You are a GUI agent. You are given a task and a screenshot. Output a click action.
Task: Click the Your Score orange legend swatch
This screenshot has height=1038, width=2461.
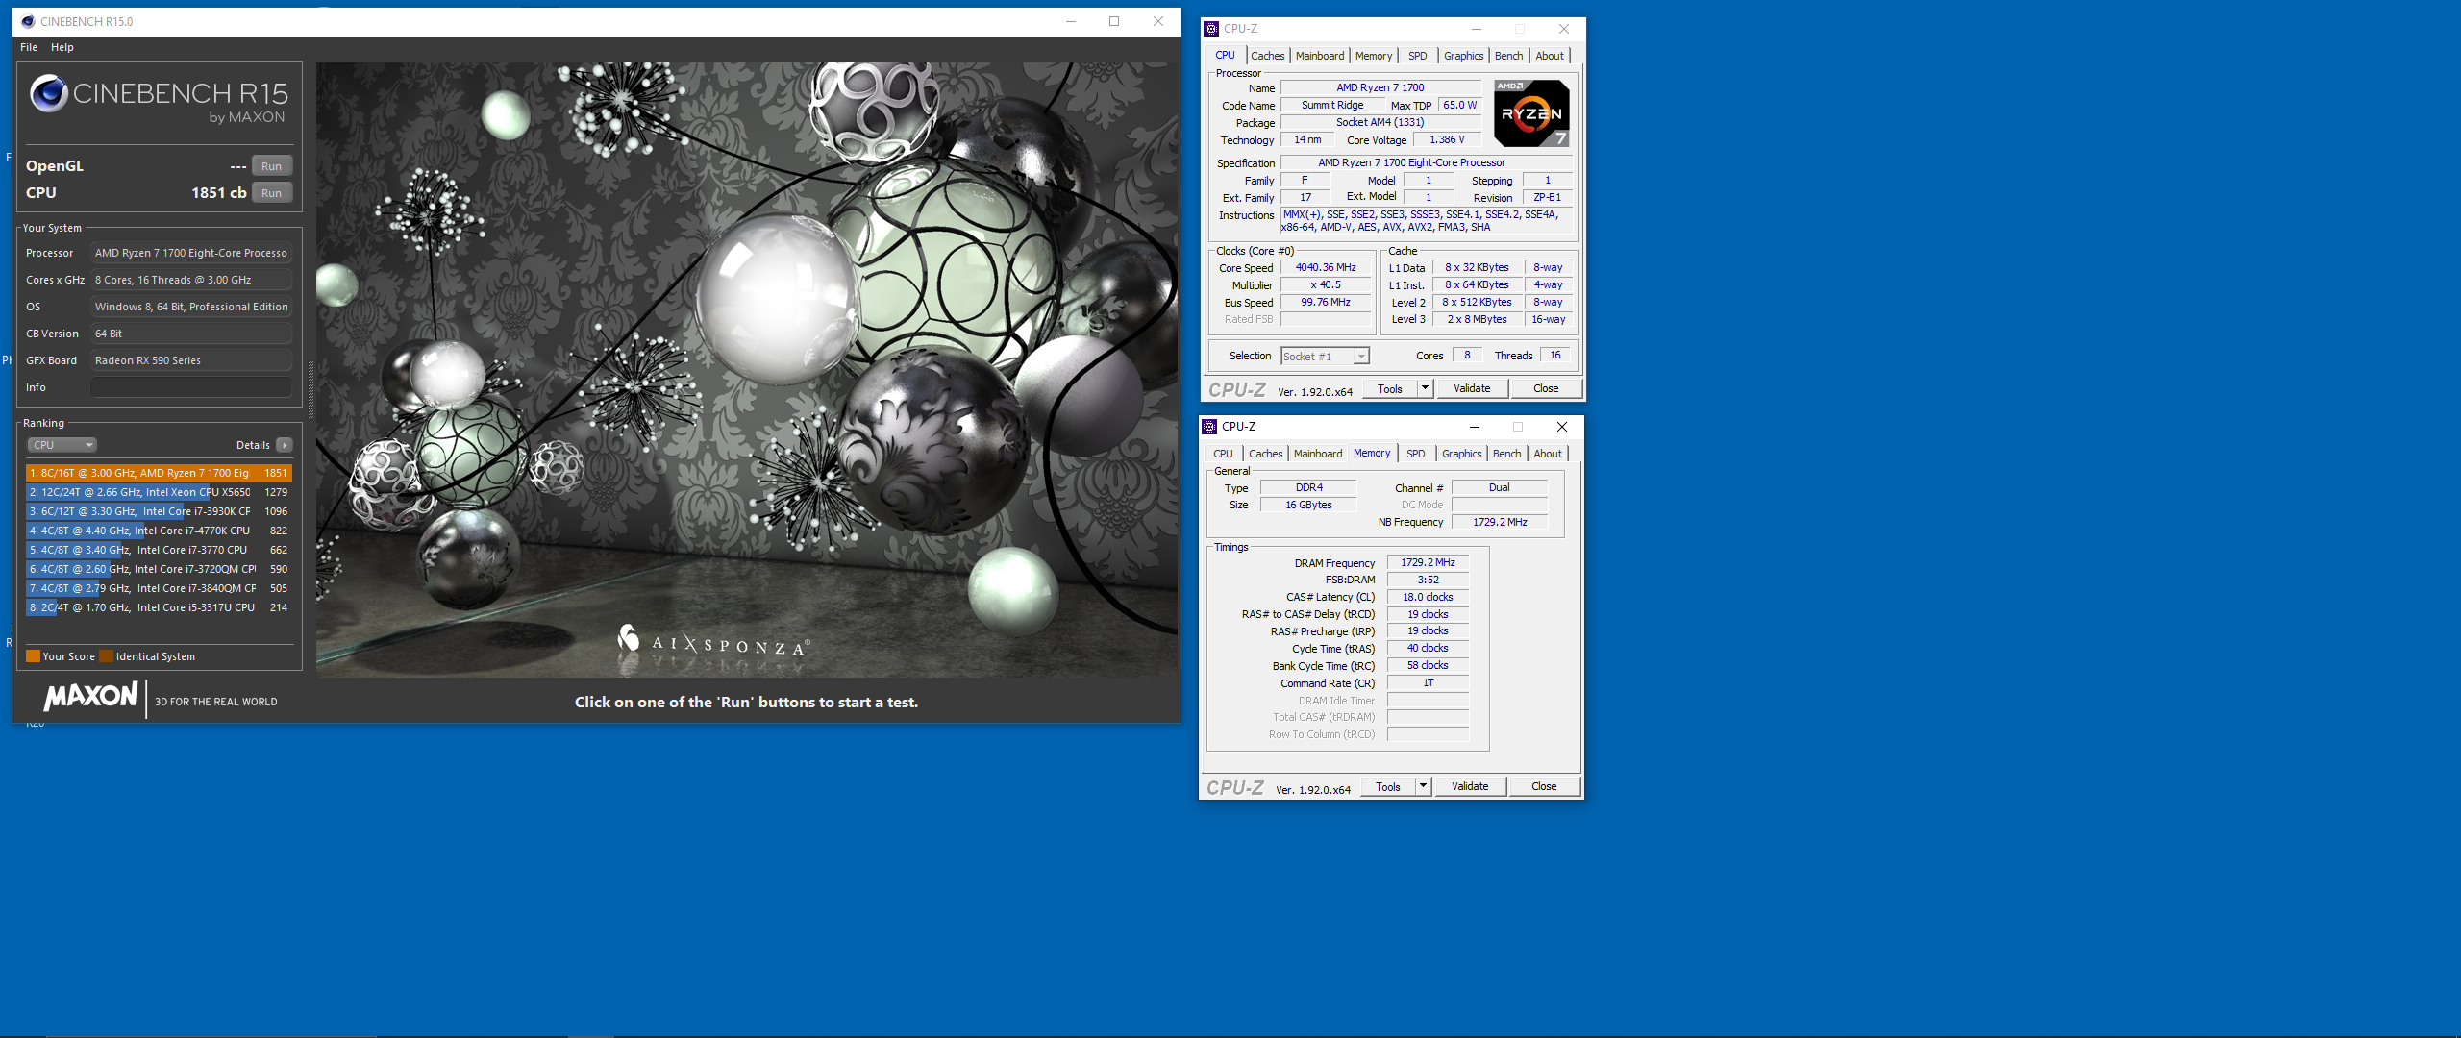pyautogui.click(x=33, y=656)
